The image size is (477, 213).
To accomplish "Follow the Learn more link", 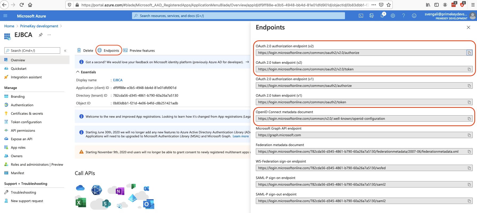I will pos(241,136).
